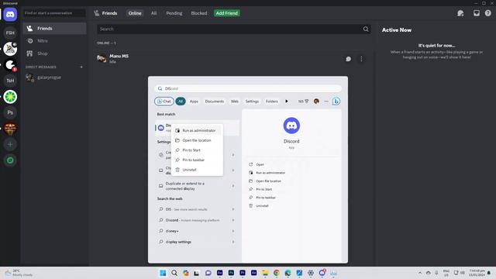Click the taskbar Search icon
The height and width of the screenshot is (279, 496).
click(x=174, y=273)
